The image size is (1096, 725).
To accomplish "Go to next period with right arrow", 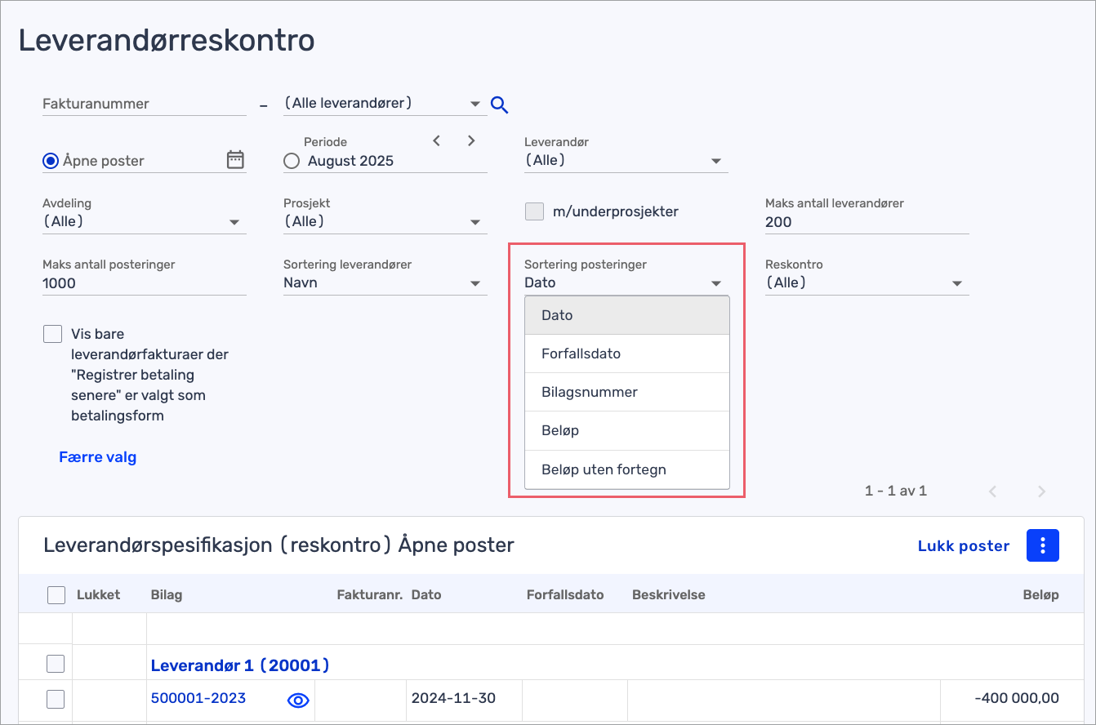I will [x=471, y=140].
